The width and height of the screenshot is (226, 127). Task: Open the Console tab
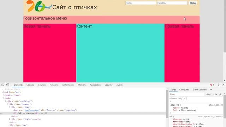tap(30, 85)
